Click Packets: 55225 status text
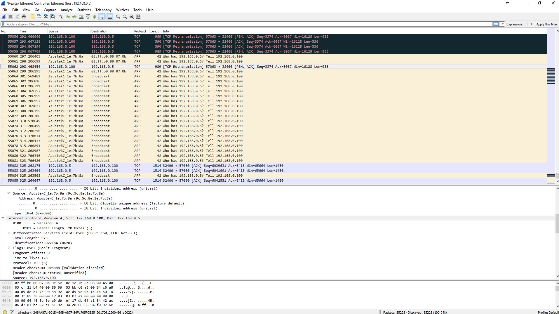The height and width of the screenshot is (314, 559). point(394,312)
